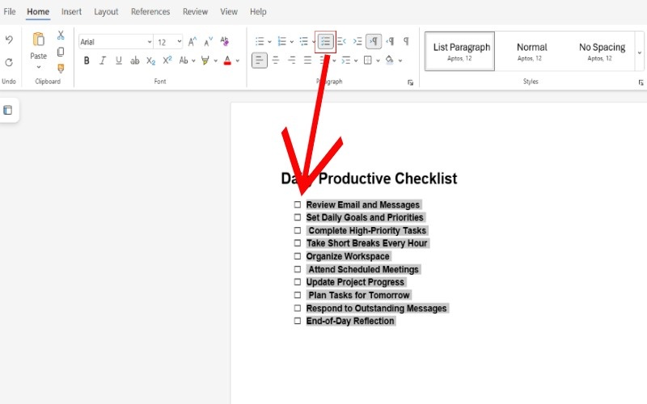This screenshot has height=404, width=647.
Task: Expand the bullet list style arrow
Action: (269, 42)
